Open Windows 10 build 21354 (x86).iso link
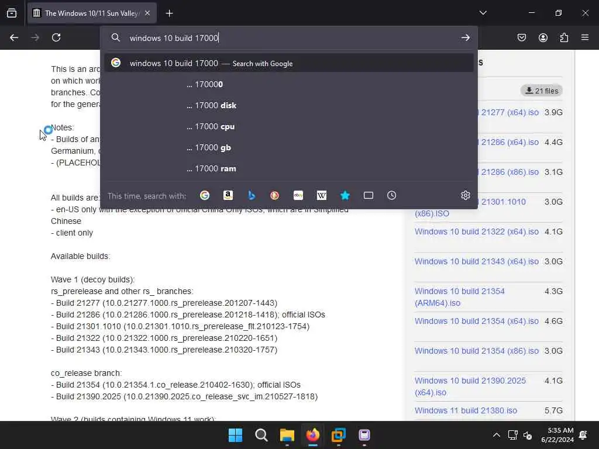This screenshot has height=449, width=599. click(x=476, y=351)
